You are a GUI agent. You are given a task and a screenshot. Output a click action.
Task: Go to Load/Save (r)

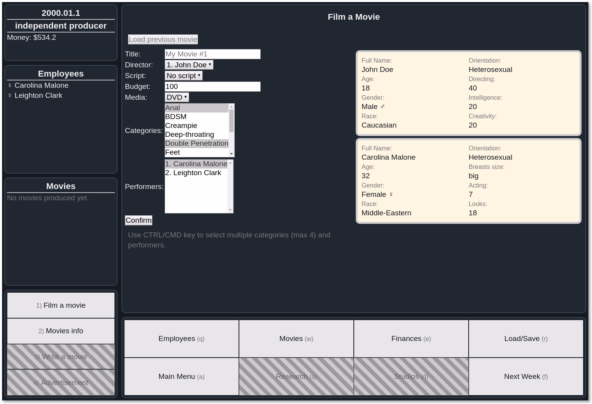point(526,339)
